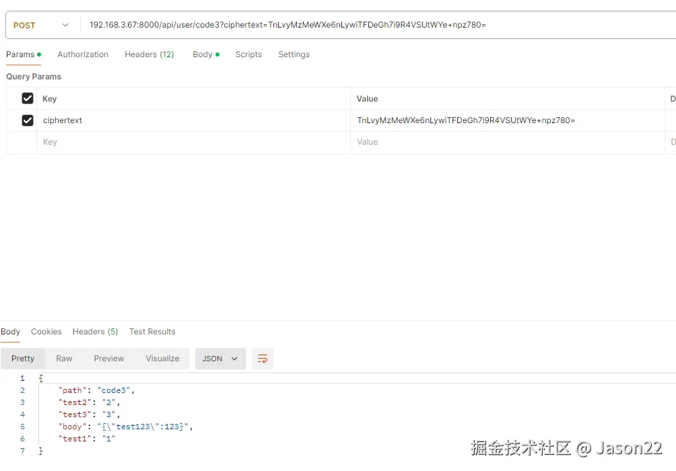The image size is (676, 471).
Task: Switch to the Params tab
Action: point(24,55)
